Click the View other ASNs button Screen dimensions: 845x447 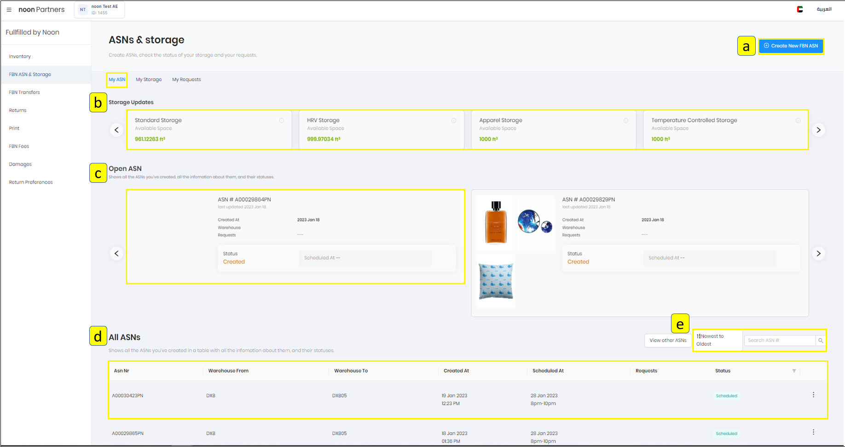(x=668, y=340)
